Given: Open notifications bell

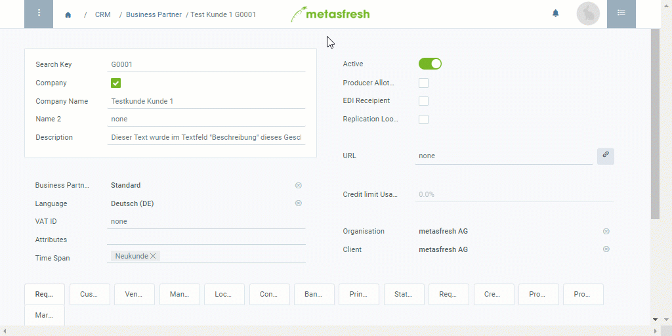Looking at the screenshot, I should (x=555, y=13).
